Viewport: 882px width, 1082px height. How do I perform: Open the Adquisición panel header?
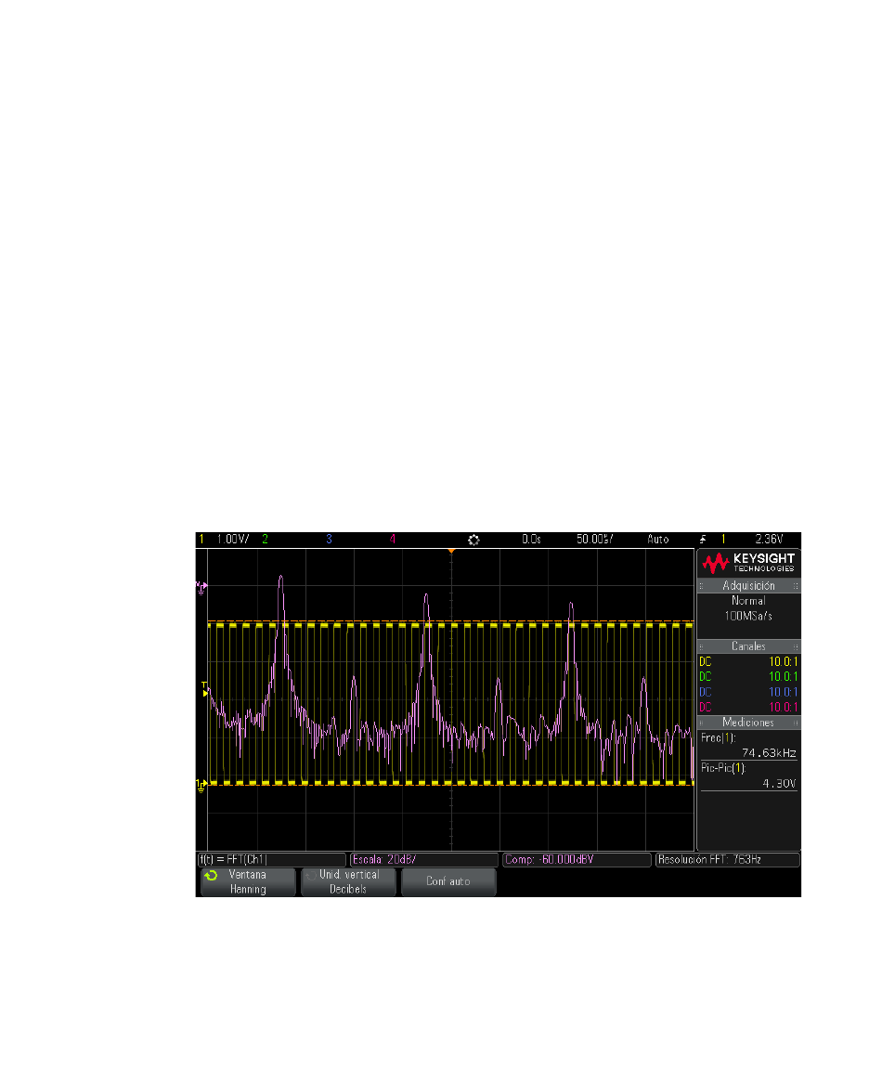click(748, 586)
